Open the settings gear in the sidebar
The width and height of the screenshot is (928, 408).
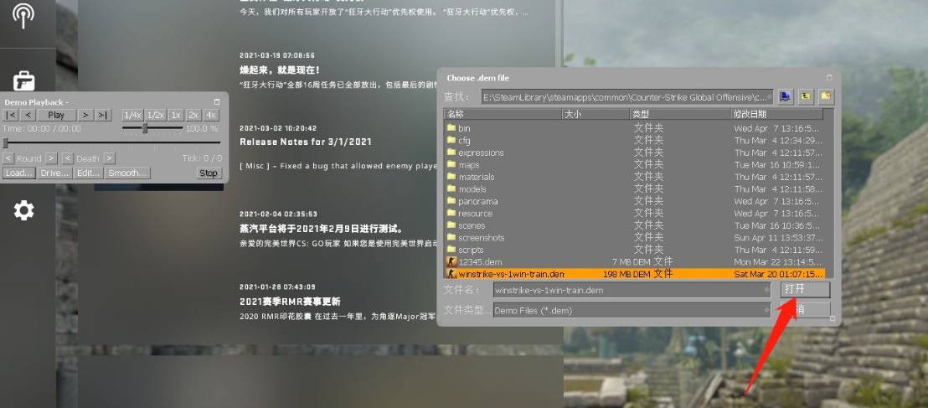[x=23, y=210]
